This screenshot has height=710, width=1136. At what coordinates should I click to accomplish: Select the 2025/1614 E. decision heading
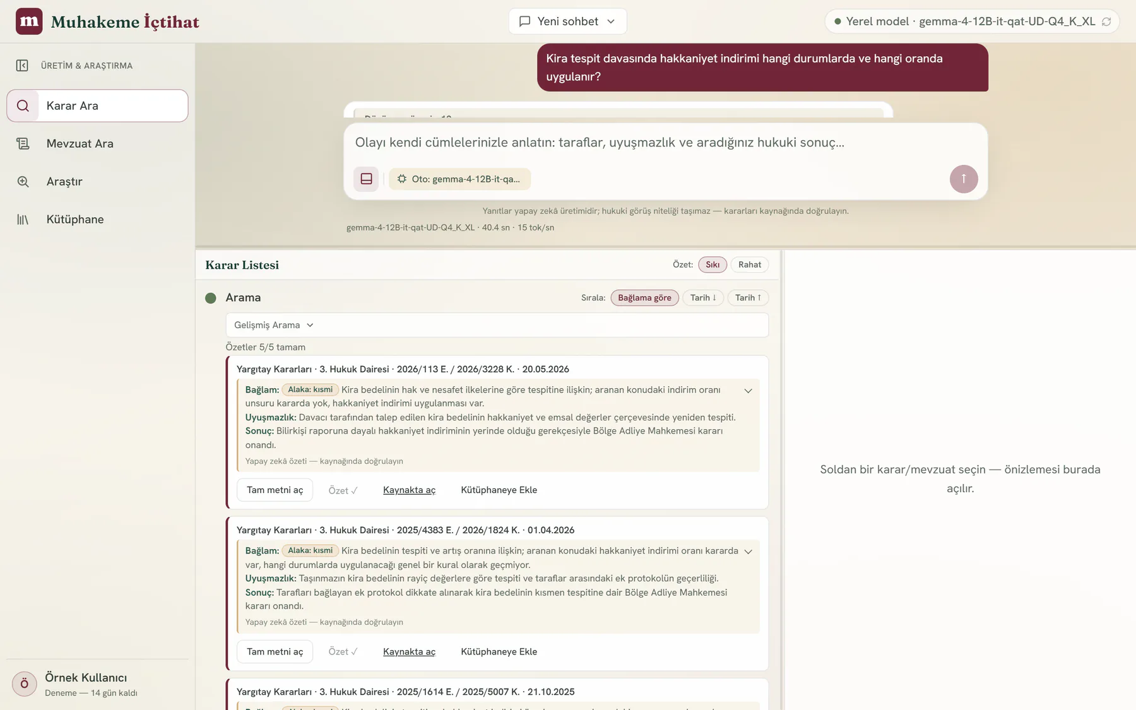pyautogui.click(x=405, y=692)
